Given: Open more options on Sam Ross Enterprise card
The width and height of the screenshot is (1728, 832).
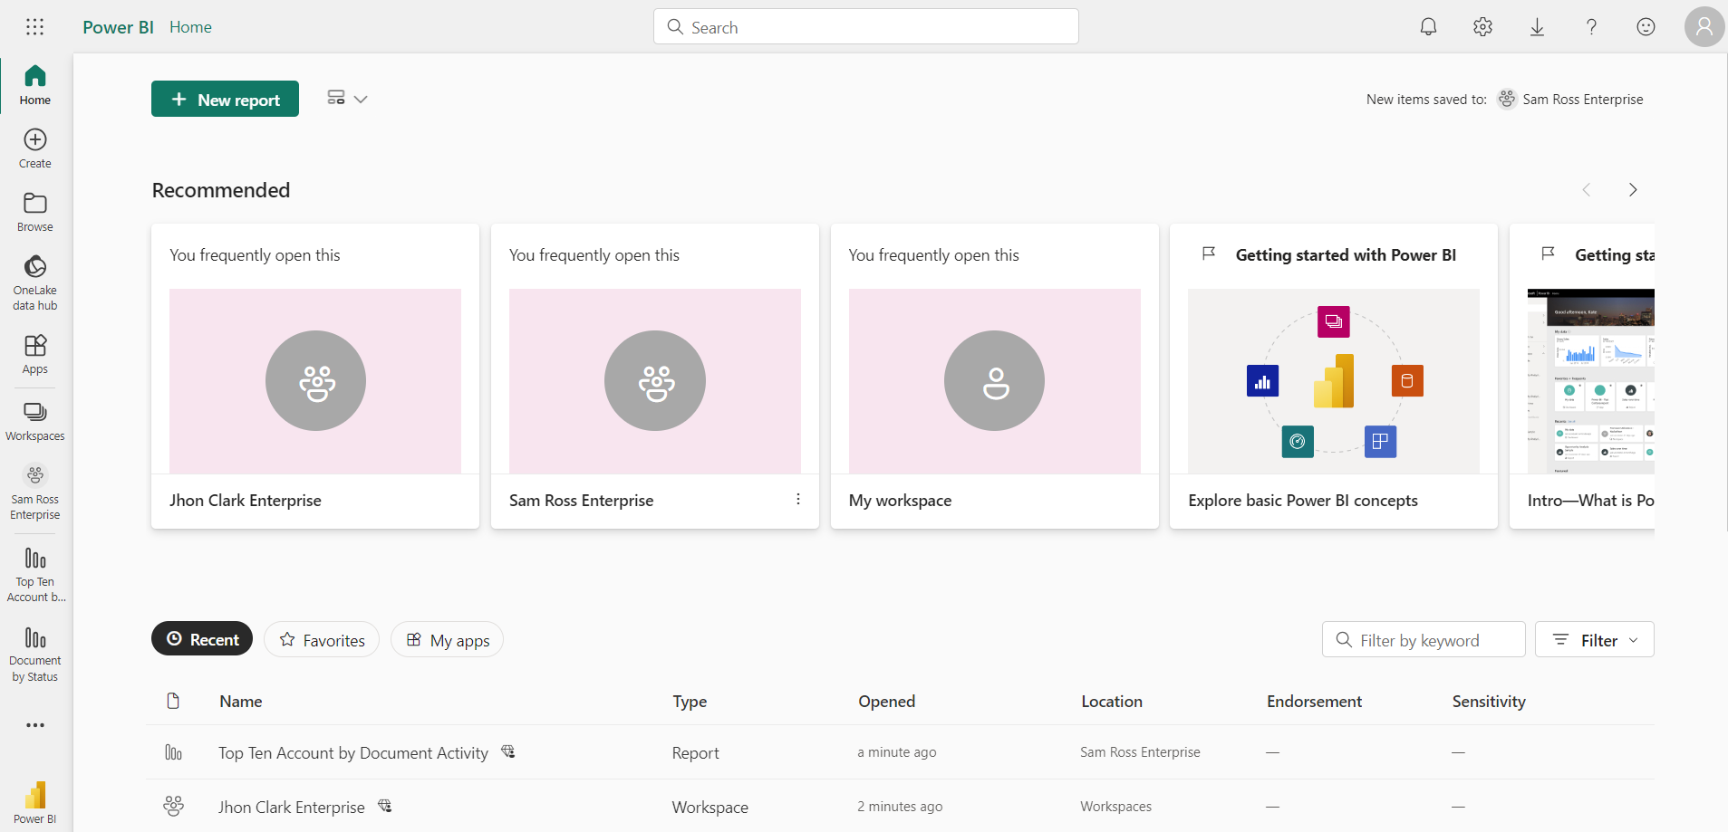Looking at the screenshot, I should [797, 500].
